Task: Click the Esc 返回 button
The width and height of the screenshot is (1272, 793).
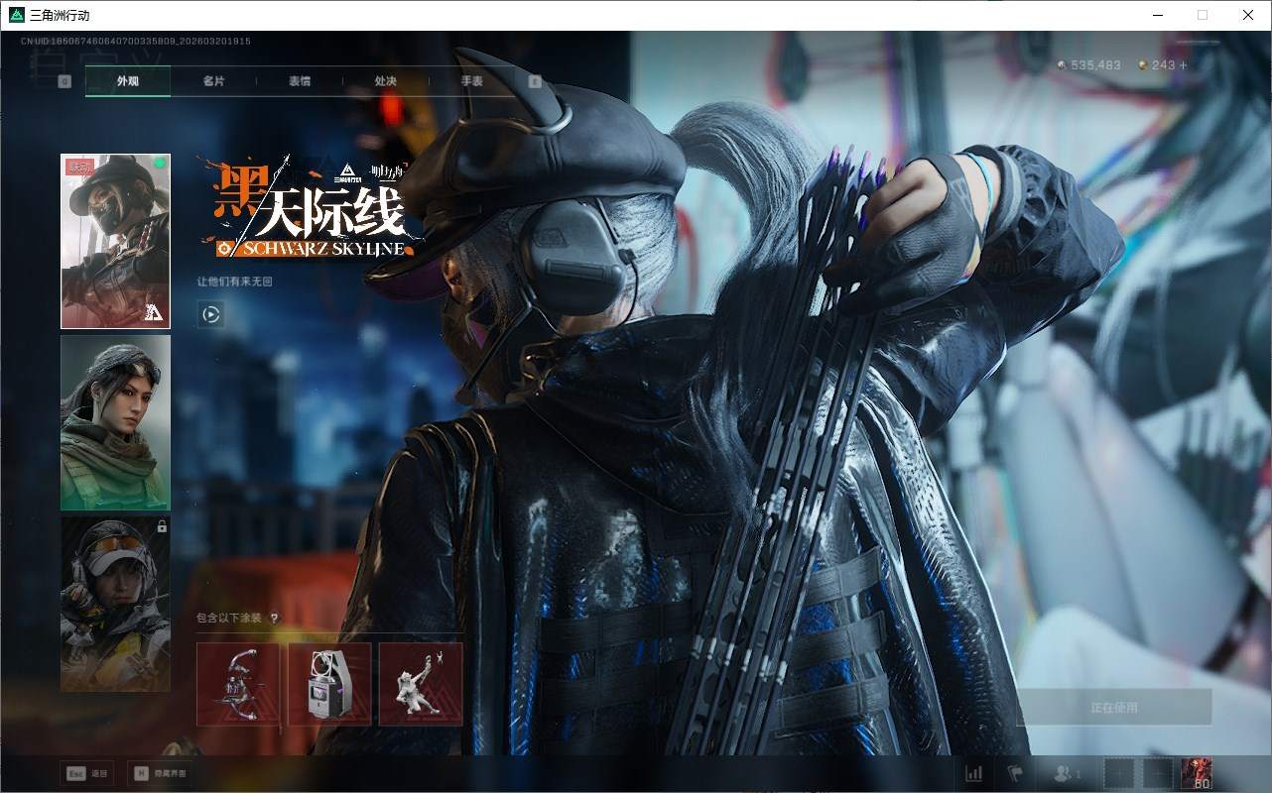Action: [x=88, y=773]
